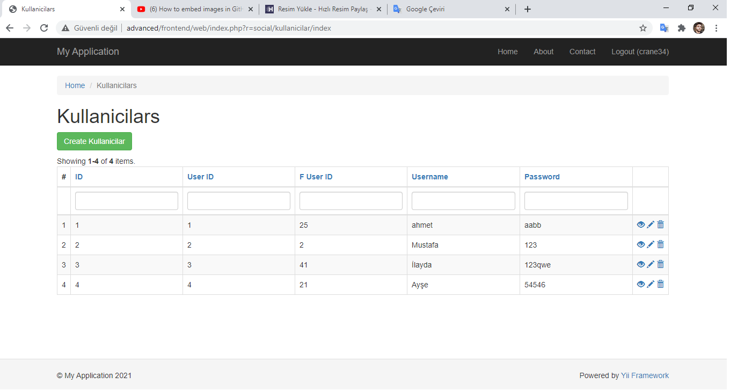Open the browser extensions puzzle icon
This screenshot has width=730, height=391.
[x=682, y=28]
